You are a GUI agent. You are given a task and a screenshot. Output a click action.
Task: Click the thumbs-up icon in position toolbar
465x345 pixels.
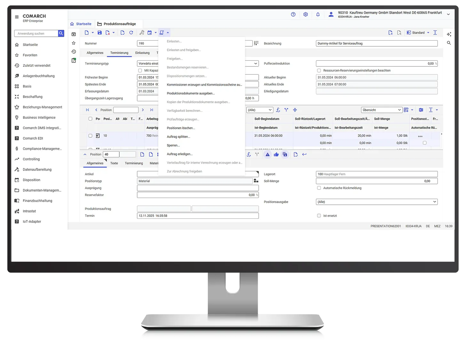click(x=276, y=155)
